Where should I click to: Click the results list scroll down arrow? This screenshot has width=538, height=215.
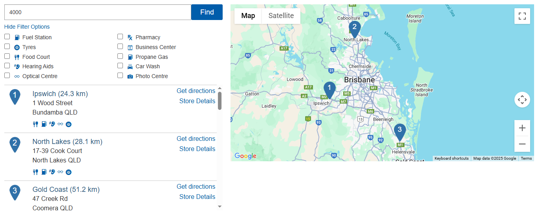tap(220, 206)
